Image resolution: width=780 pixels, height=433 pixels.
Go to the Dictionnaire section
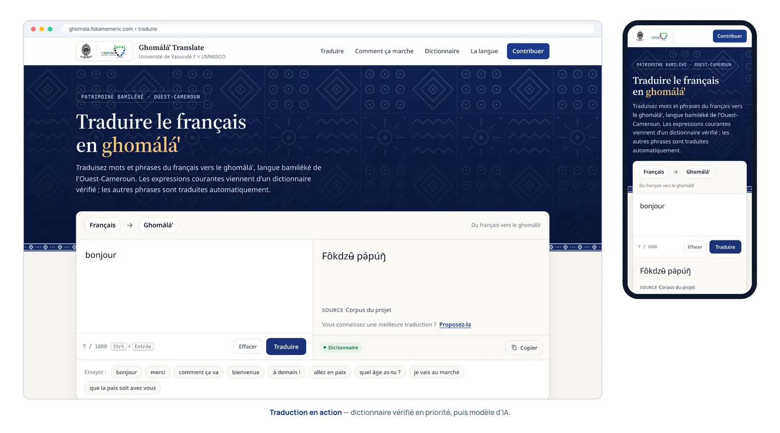point(442,51)
